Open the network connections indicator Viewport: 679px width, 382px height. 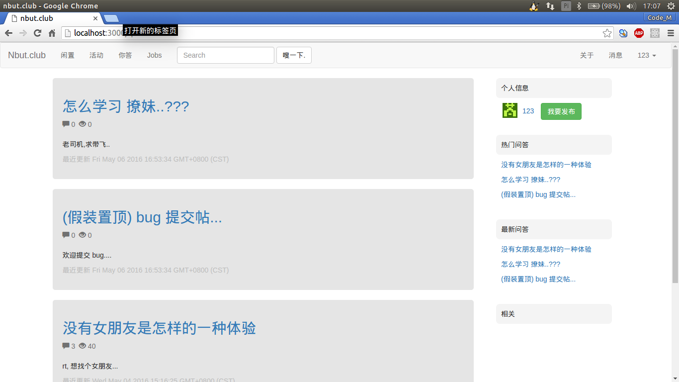[x=550, y=6]
